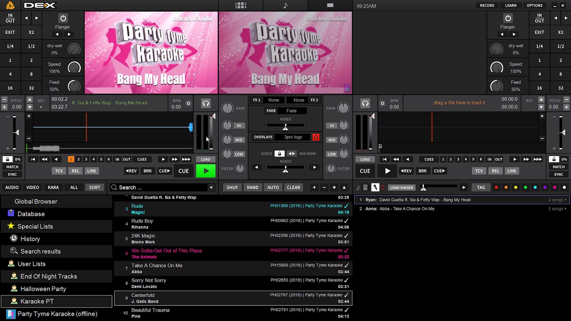Click the AUTO playlist button
The image size is (571, 321).
(273, 188)
